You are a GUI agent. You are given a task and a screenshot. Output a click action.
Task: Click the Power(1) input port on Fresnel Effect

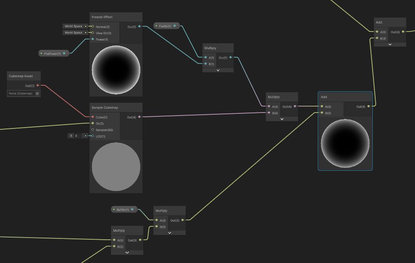click(x=92, y=39)
